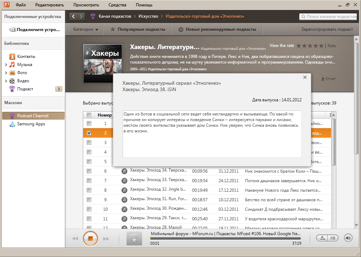The image size is (361, 257).
Task: Click Канал подкастов in breadcrumb
Action: pyautogui.click(x=115, y=16)
